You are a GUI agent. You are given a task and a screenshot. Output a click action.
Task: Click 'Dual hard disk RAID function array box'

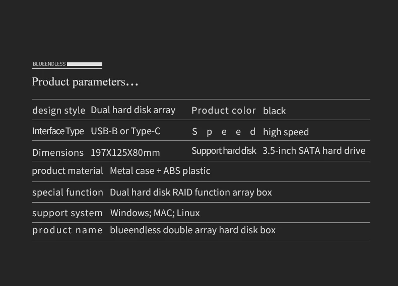191,193
